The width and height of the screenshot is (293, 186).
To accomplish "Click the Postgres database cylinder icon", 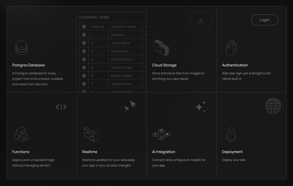I will pos(21,48).
